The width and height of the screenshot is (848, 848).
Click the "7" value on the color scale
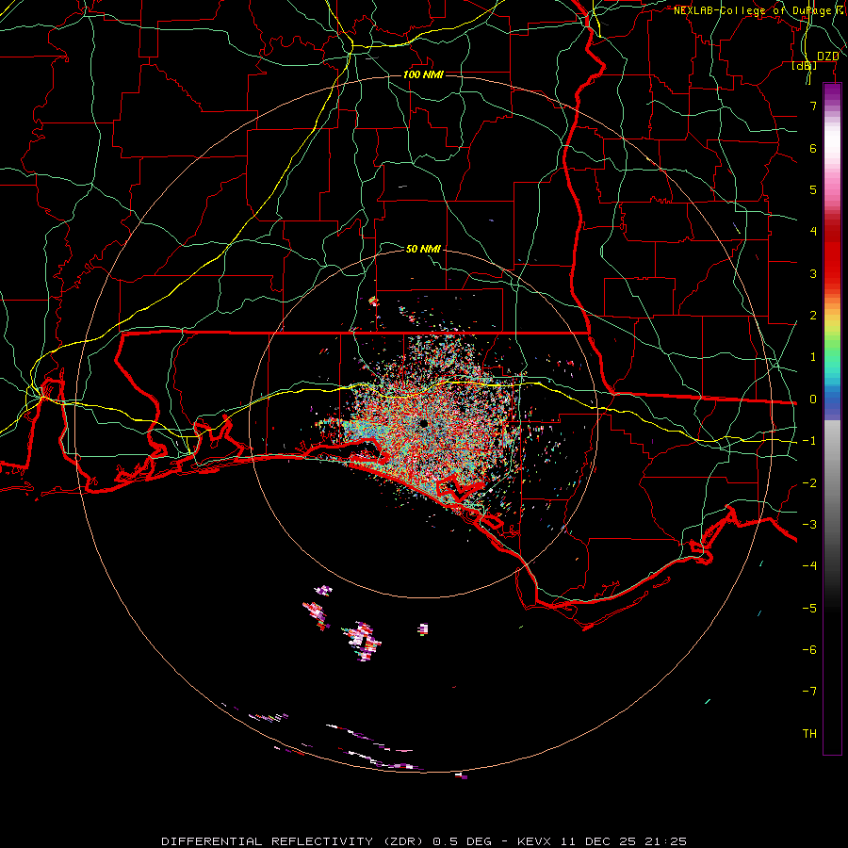[813, 106]
